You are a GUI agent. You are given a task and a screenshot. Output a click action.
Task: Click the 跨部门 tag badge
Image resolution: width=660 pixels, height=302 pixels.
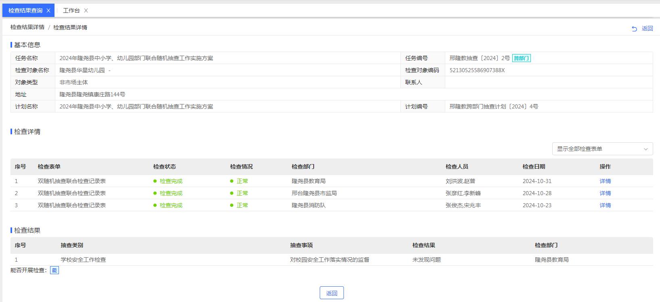521,58
